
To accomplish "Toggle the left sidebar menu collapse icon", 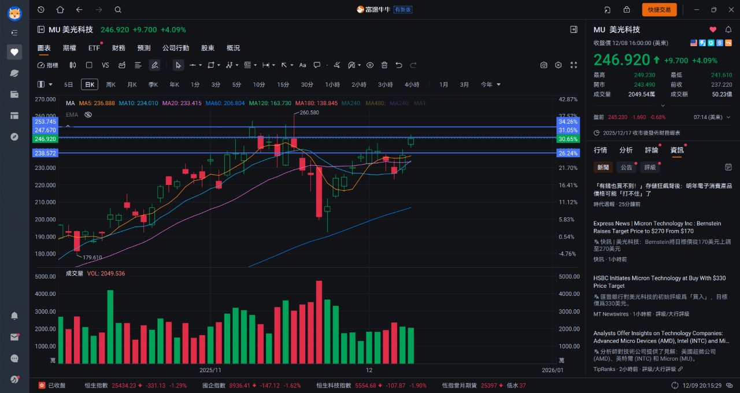I will (14, 33).
